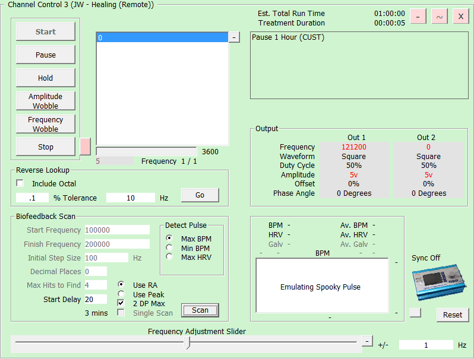Click the pink minus button at top

tap(418, 17)
